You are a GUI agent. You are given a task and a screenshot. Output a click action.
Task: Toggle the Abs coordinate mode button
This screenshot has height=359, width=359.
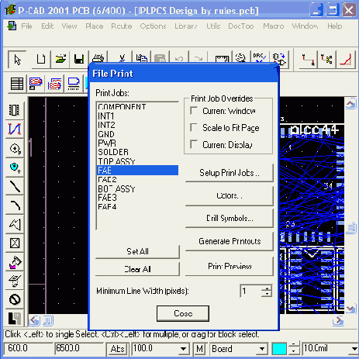[117, 349]
